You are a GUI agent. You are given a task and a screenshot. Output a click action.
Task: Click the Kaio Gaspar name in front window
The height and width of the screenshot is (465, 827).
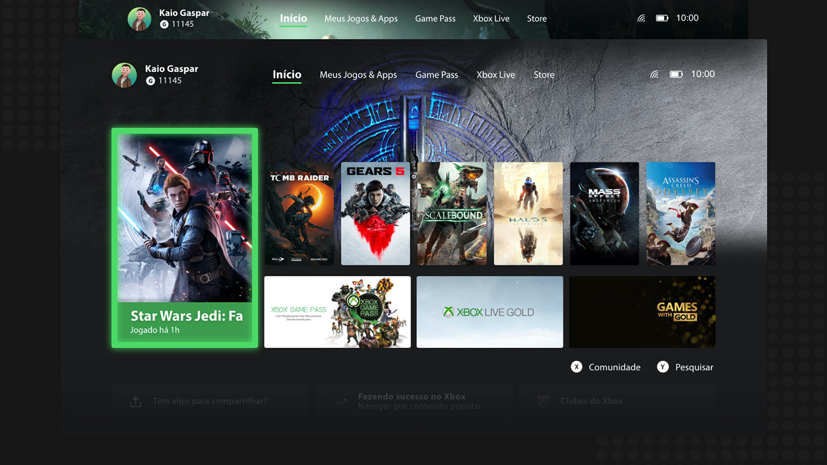(x=172, y=68)
